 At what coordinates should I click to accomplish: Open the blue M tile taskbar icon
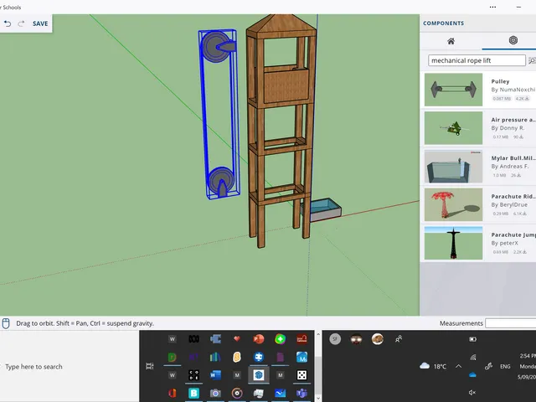click(301, 358)
